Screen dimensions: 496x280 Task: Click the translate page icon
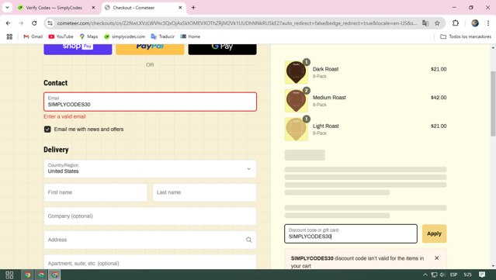coord(425,23)
